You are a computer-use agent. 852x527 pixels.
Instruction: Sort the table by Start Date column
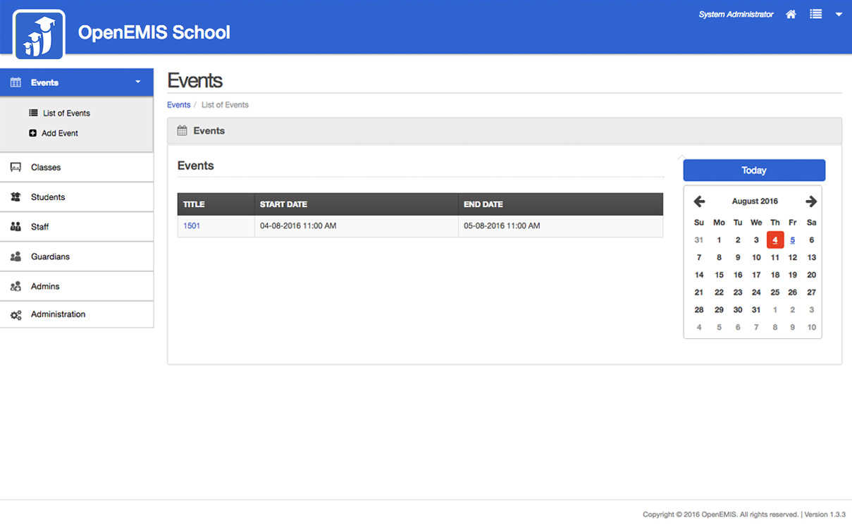283,204
